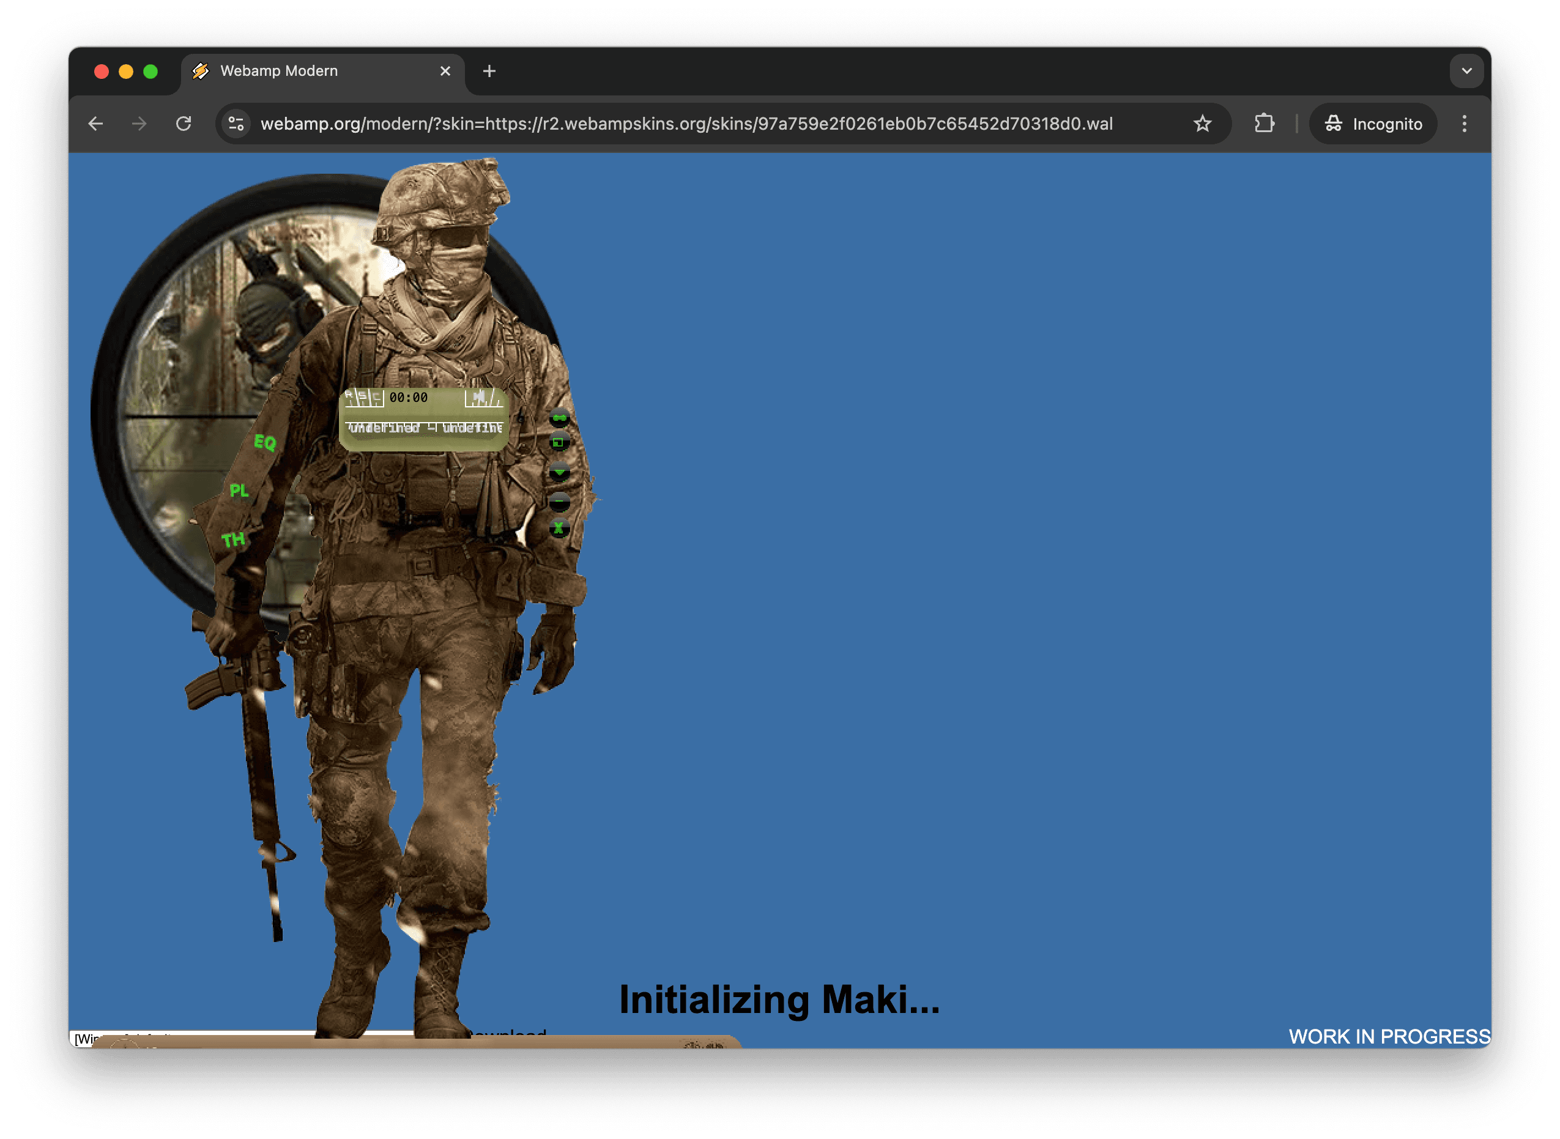Click the page reload icon
This screenshot has width=1560, height=1139.
(x=184, y=124)
